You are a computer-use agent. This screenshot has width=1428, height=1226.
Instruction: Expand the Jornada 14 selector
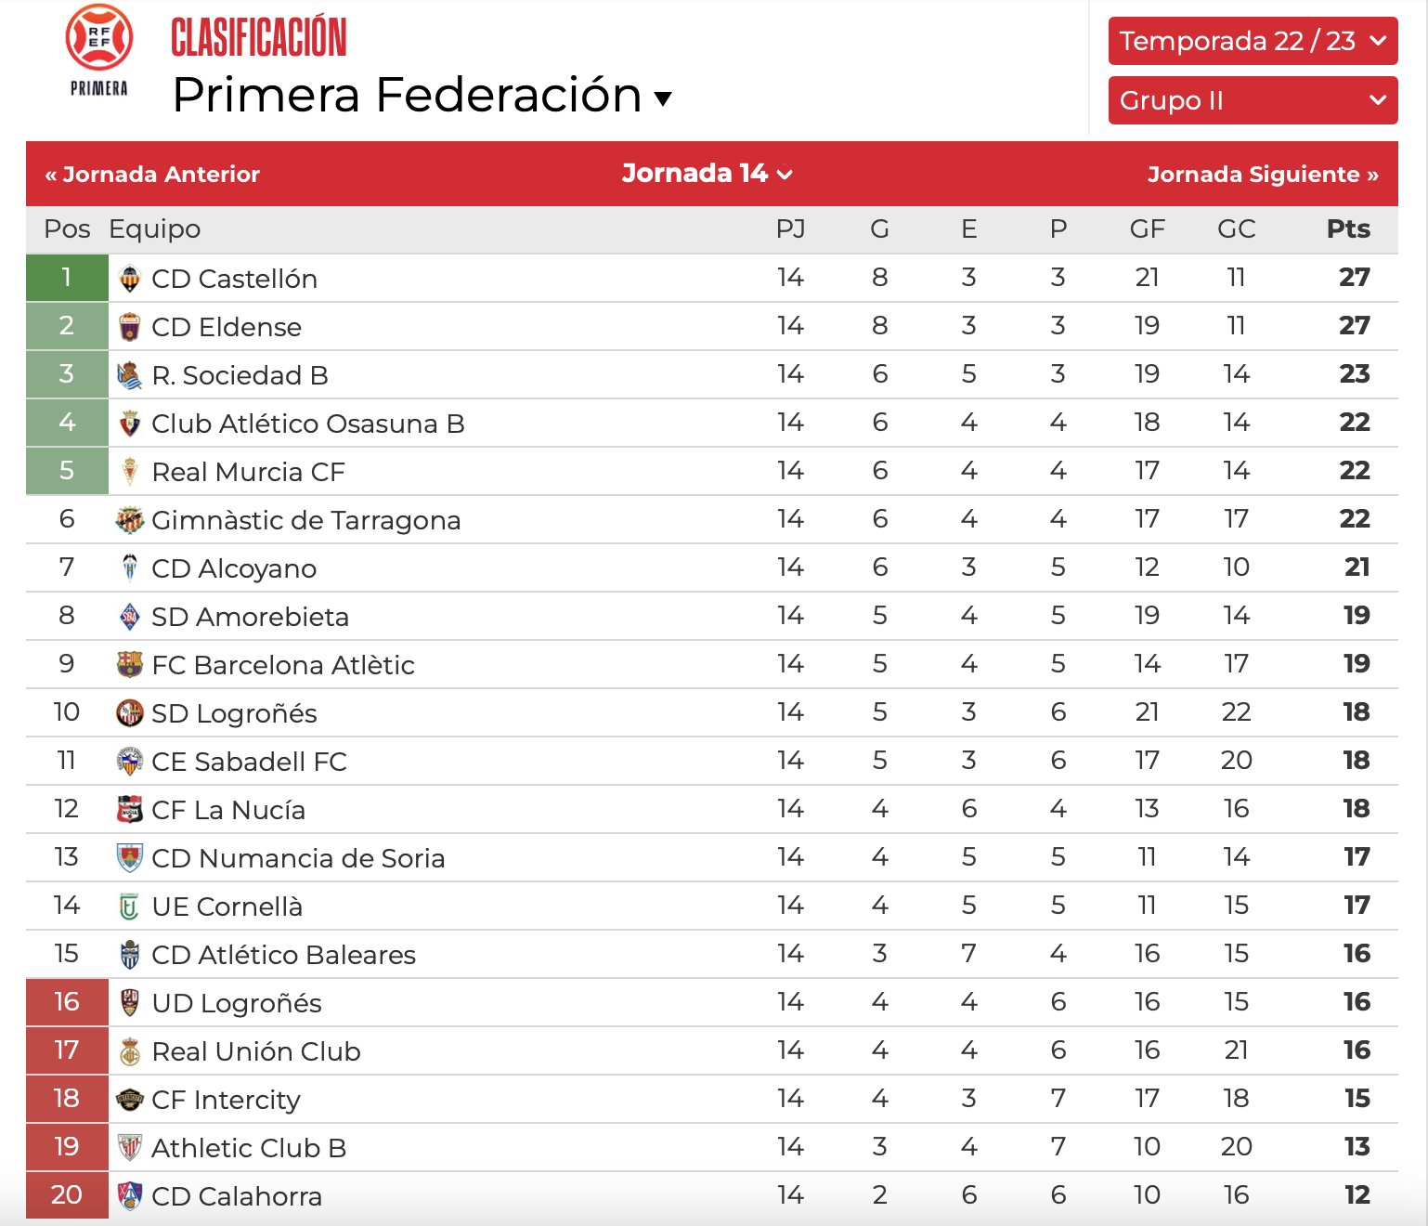click(707, 174)
